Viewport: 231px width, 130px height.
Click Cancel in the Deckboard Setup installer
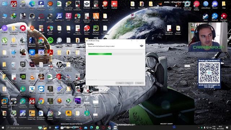point(139,83)
